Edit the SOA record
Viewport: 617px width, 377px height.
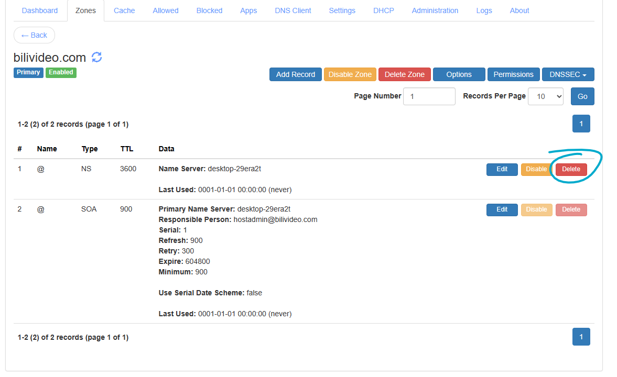502,209
